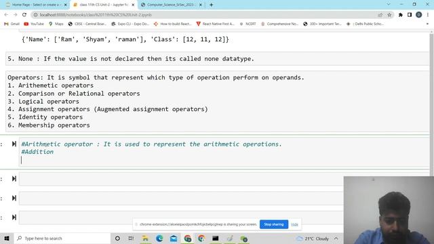This screenshot has width=434, height=244.
Task: Reload the Jupyter notebook page
Action: tap(24, 15)
